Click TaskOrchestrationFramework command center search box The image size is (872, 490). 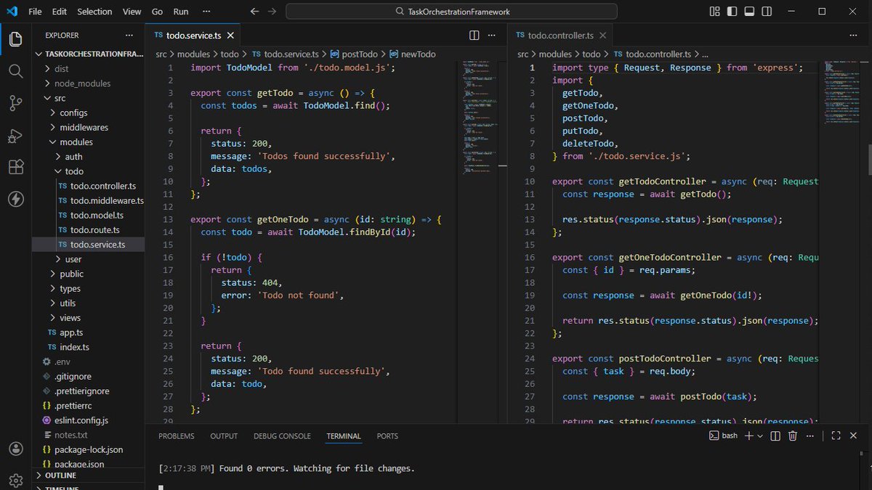click(451, 12)
